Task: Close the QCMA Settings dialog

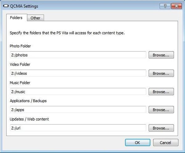Action: point(176,6)
